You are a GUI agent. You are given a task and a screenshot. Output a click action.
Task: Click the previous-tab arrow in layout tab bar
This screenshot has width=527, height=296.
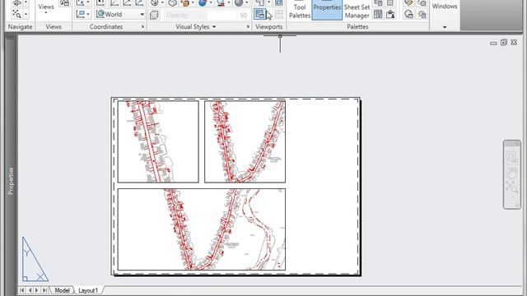[x=30, y=290]
